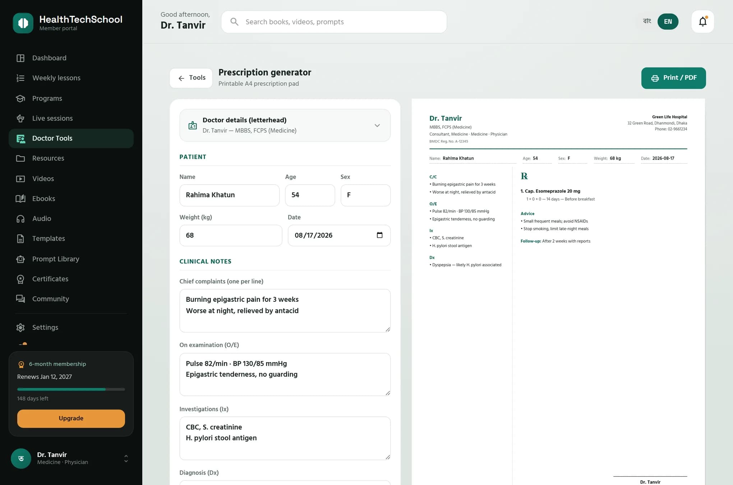Screen dimensions: 733x485
Task: Open Live sessions menu item
Action: pos(71,118)
